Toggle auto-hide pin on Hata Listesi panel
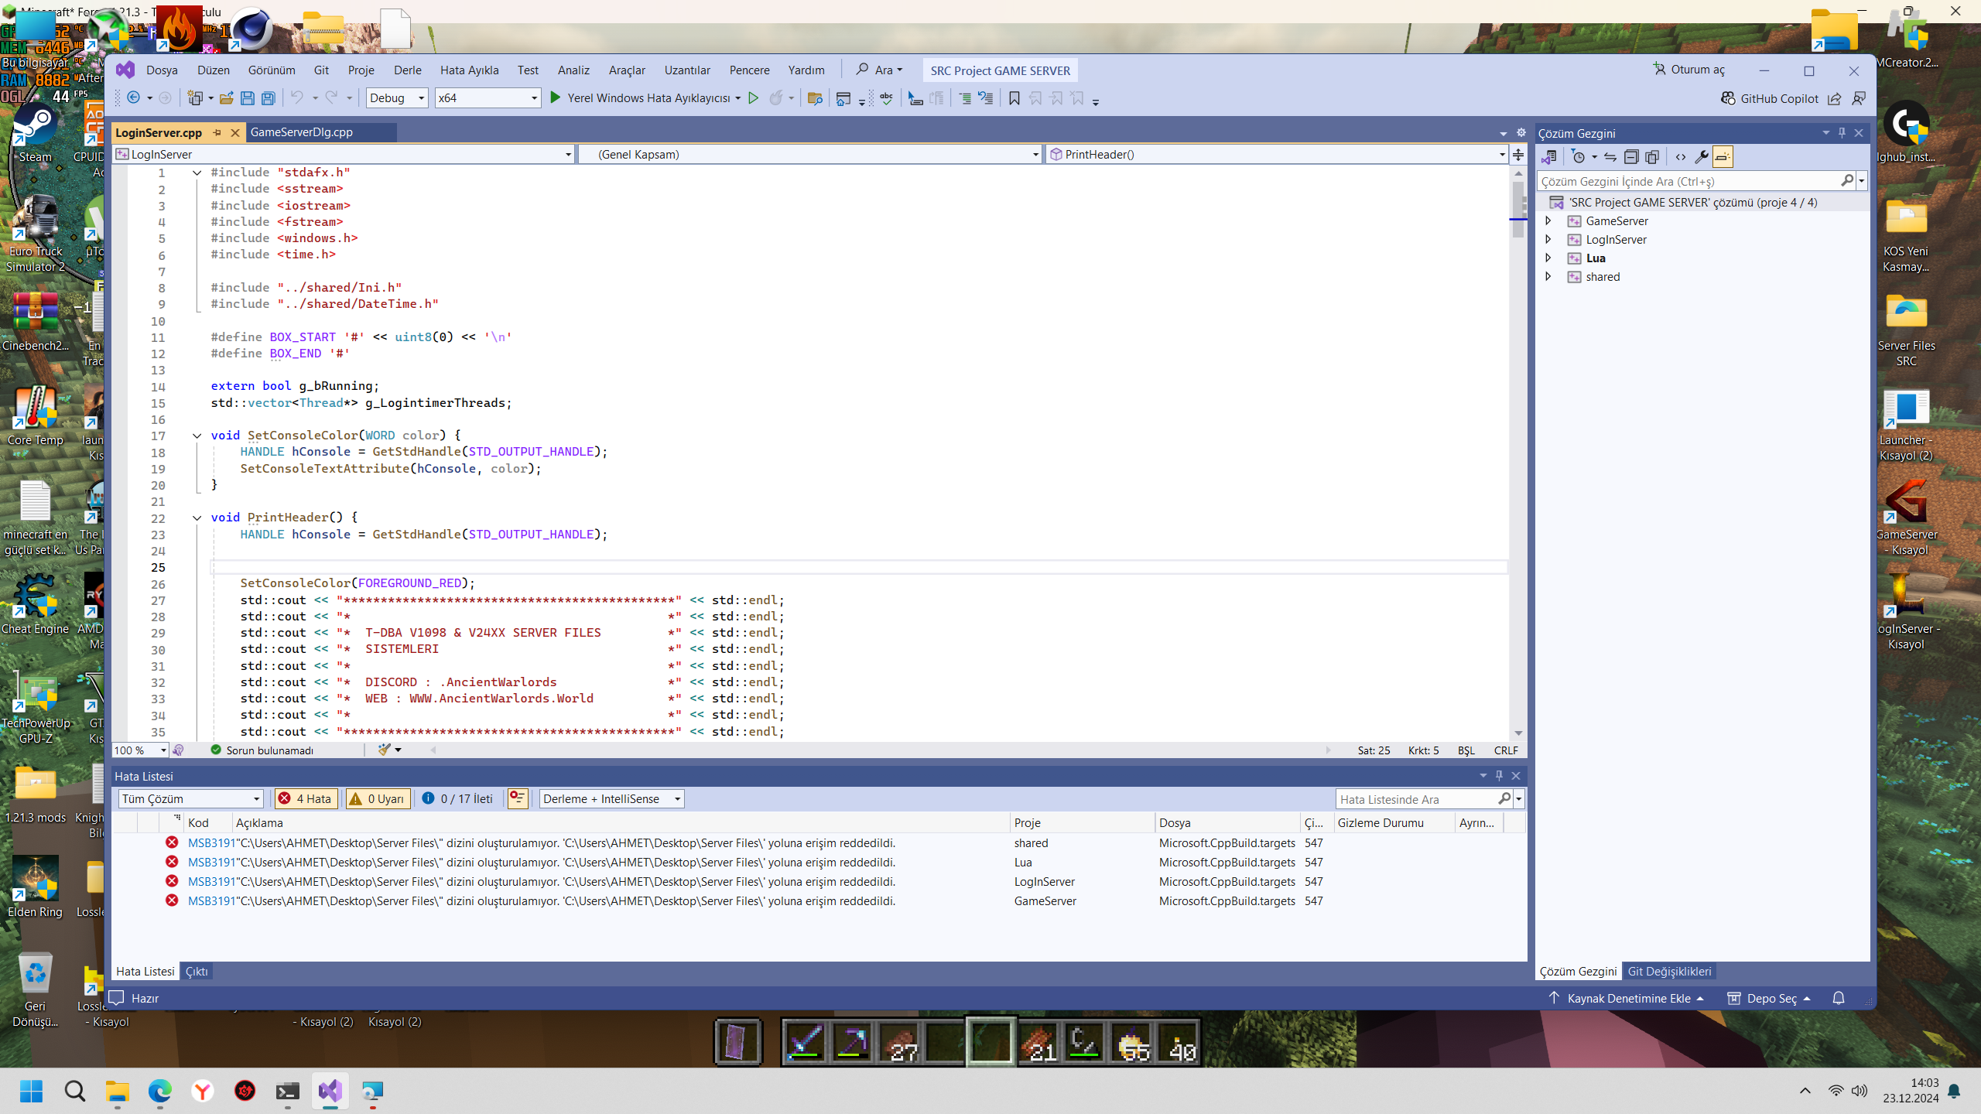The image size is (1981, 1114). 1499,775
